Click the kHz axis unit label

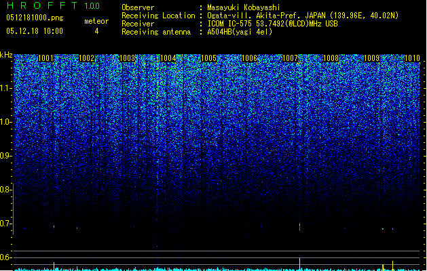click(x=6, y=55)
